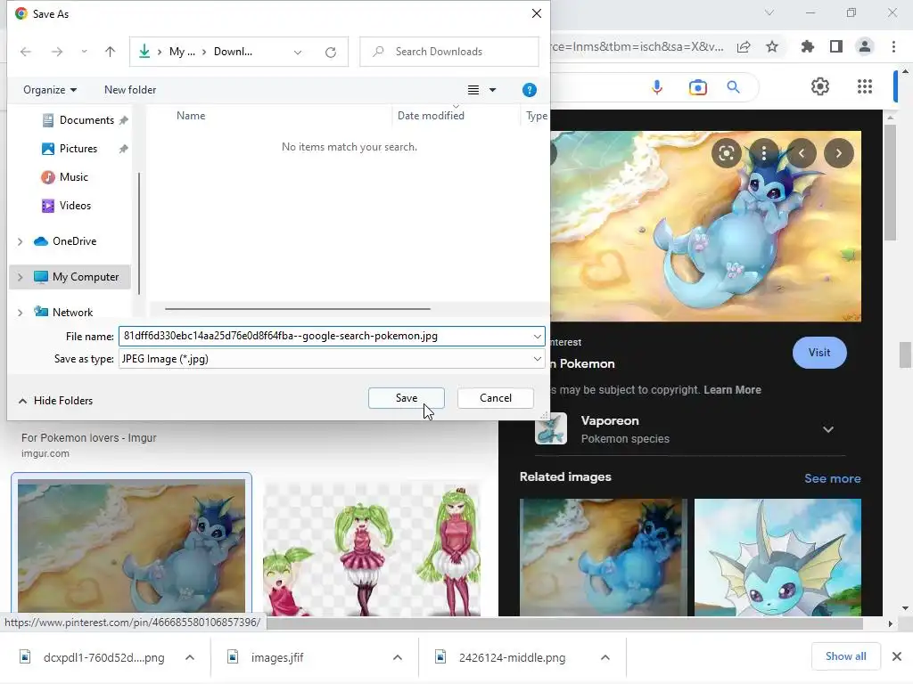Open the Chrome extensions puzzle icon

pos(808,47)
